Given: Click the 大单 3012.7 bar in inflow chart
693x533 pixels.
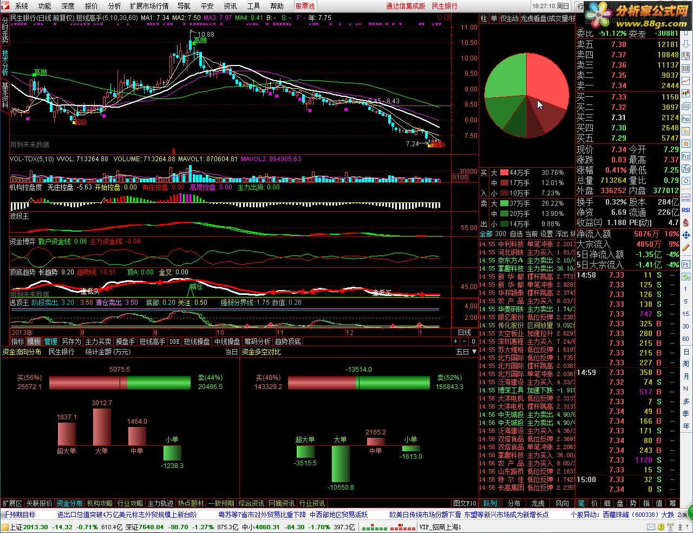Looking at the screenshot, I should pos(102,426).
